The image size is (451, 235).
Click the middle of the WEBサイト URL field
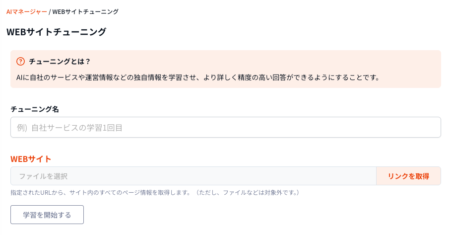tap(193, 176)
